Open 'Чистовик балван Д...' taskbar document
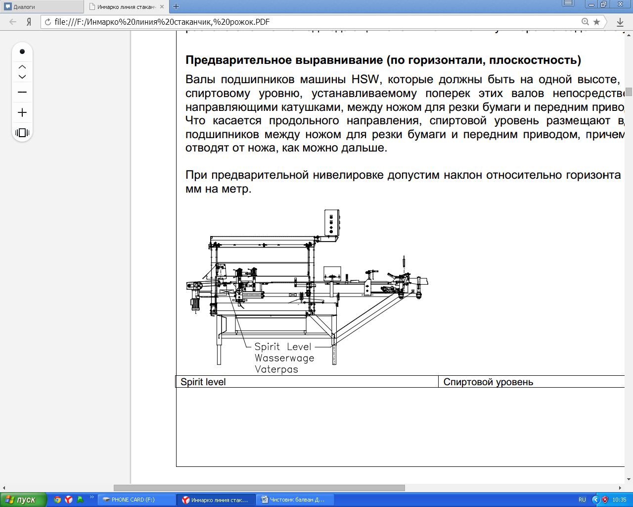Image resolution: width=633 pixels, height=507 pixels. [296, 500]
